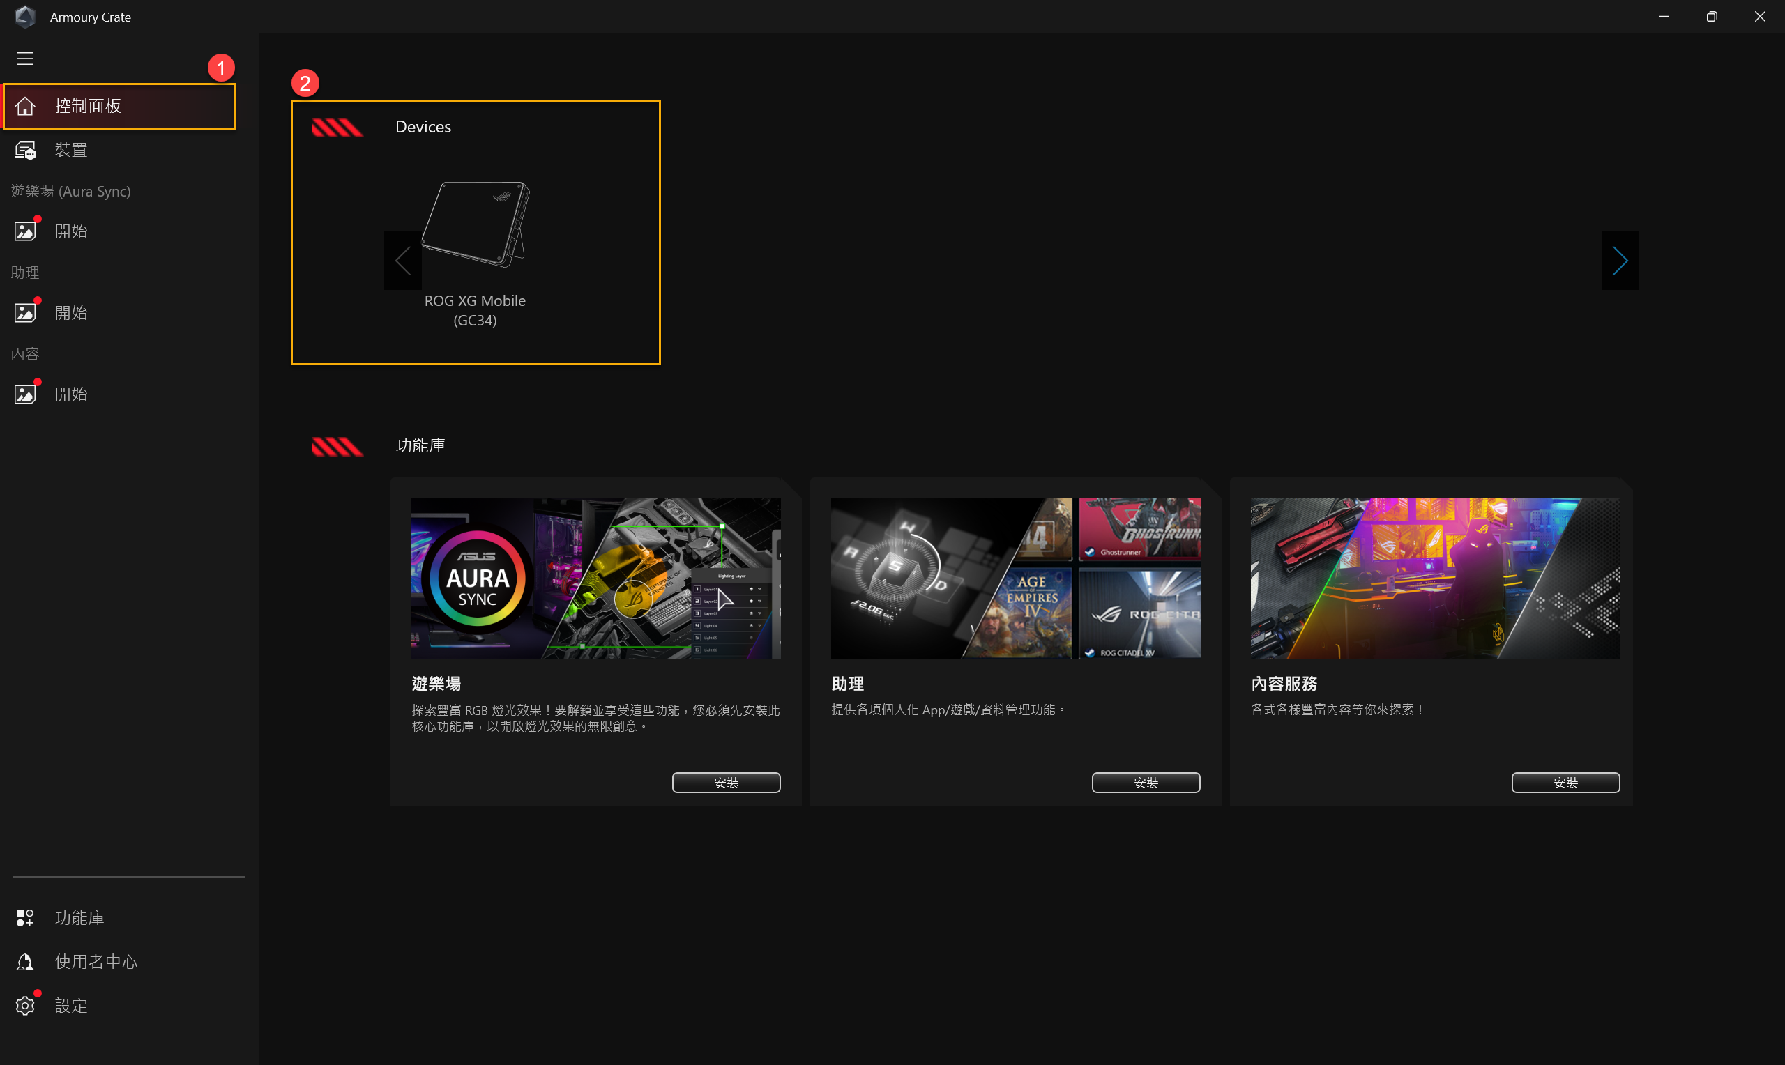Click the device icon beside 裝置
This screenshot has height=1065, width=1785.
(25, 150)
